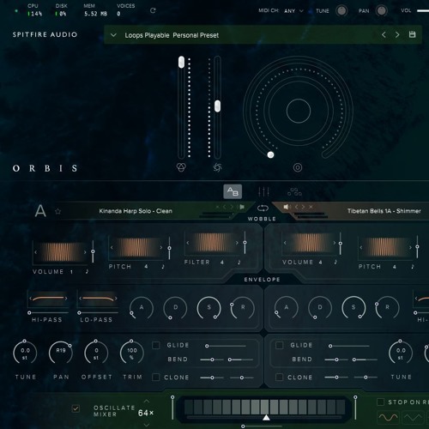Click the triple-circle icon below the first slider

(181, 167)
